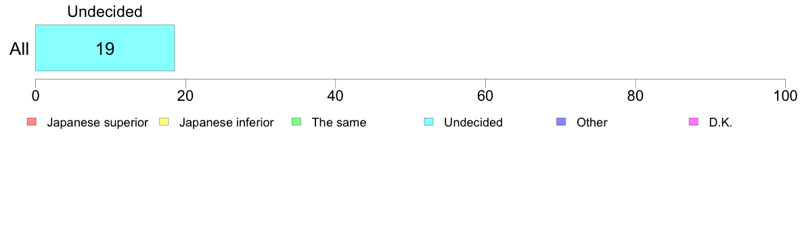Image resolution: width=804 pixels, height=249 pixels.
Task: Select the cyan Undecided legend swatch
Action: click(x=429, y=122)
